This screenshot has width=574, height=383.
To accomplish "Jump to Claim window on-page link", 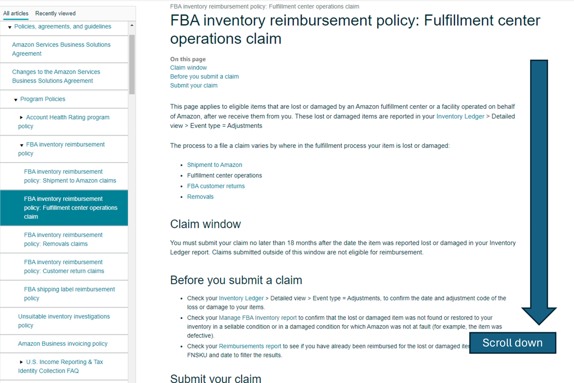I will click(188, 68).
